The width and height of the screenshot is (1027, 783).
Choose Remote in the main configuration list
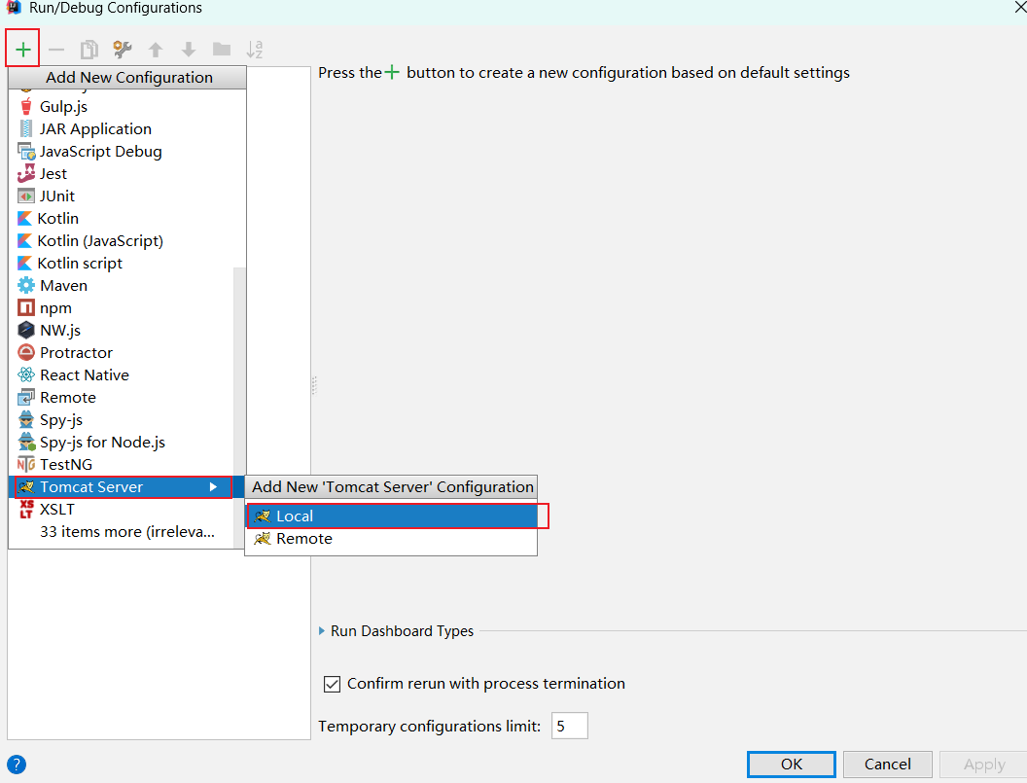[122, 397]
